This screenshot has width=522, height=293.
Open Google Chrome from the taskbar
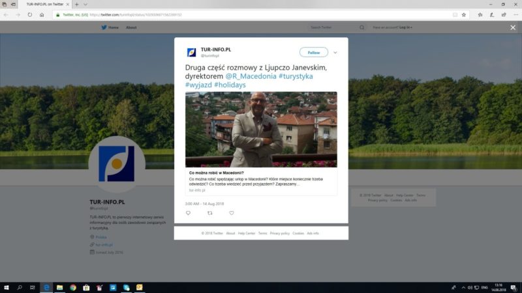coord(73,287)
